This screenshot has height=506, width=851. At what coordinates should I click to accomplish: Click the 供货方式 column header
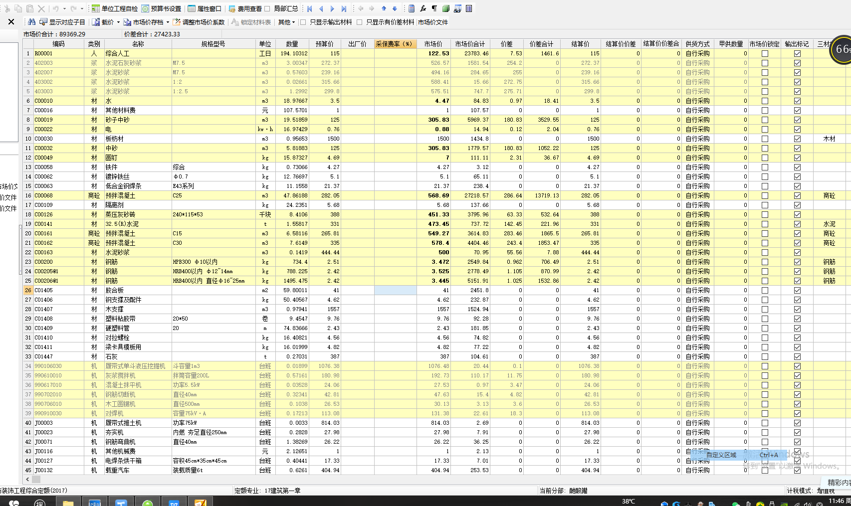point(697,44)
